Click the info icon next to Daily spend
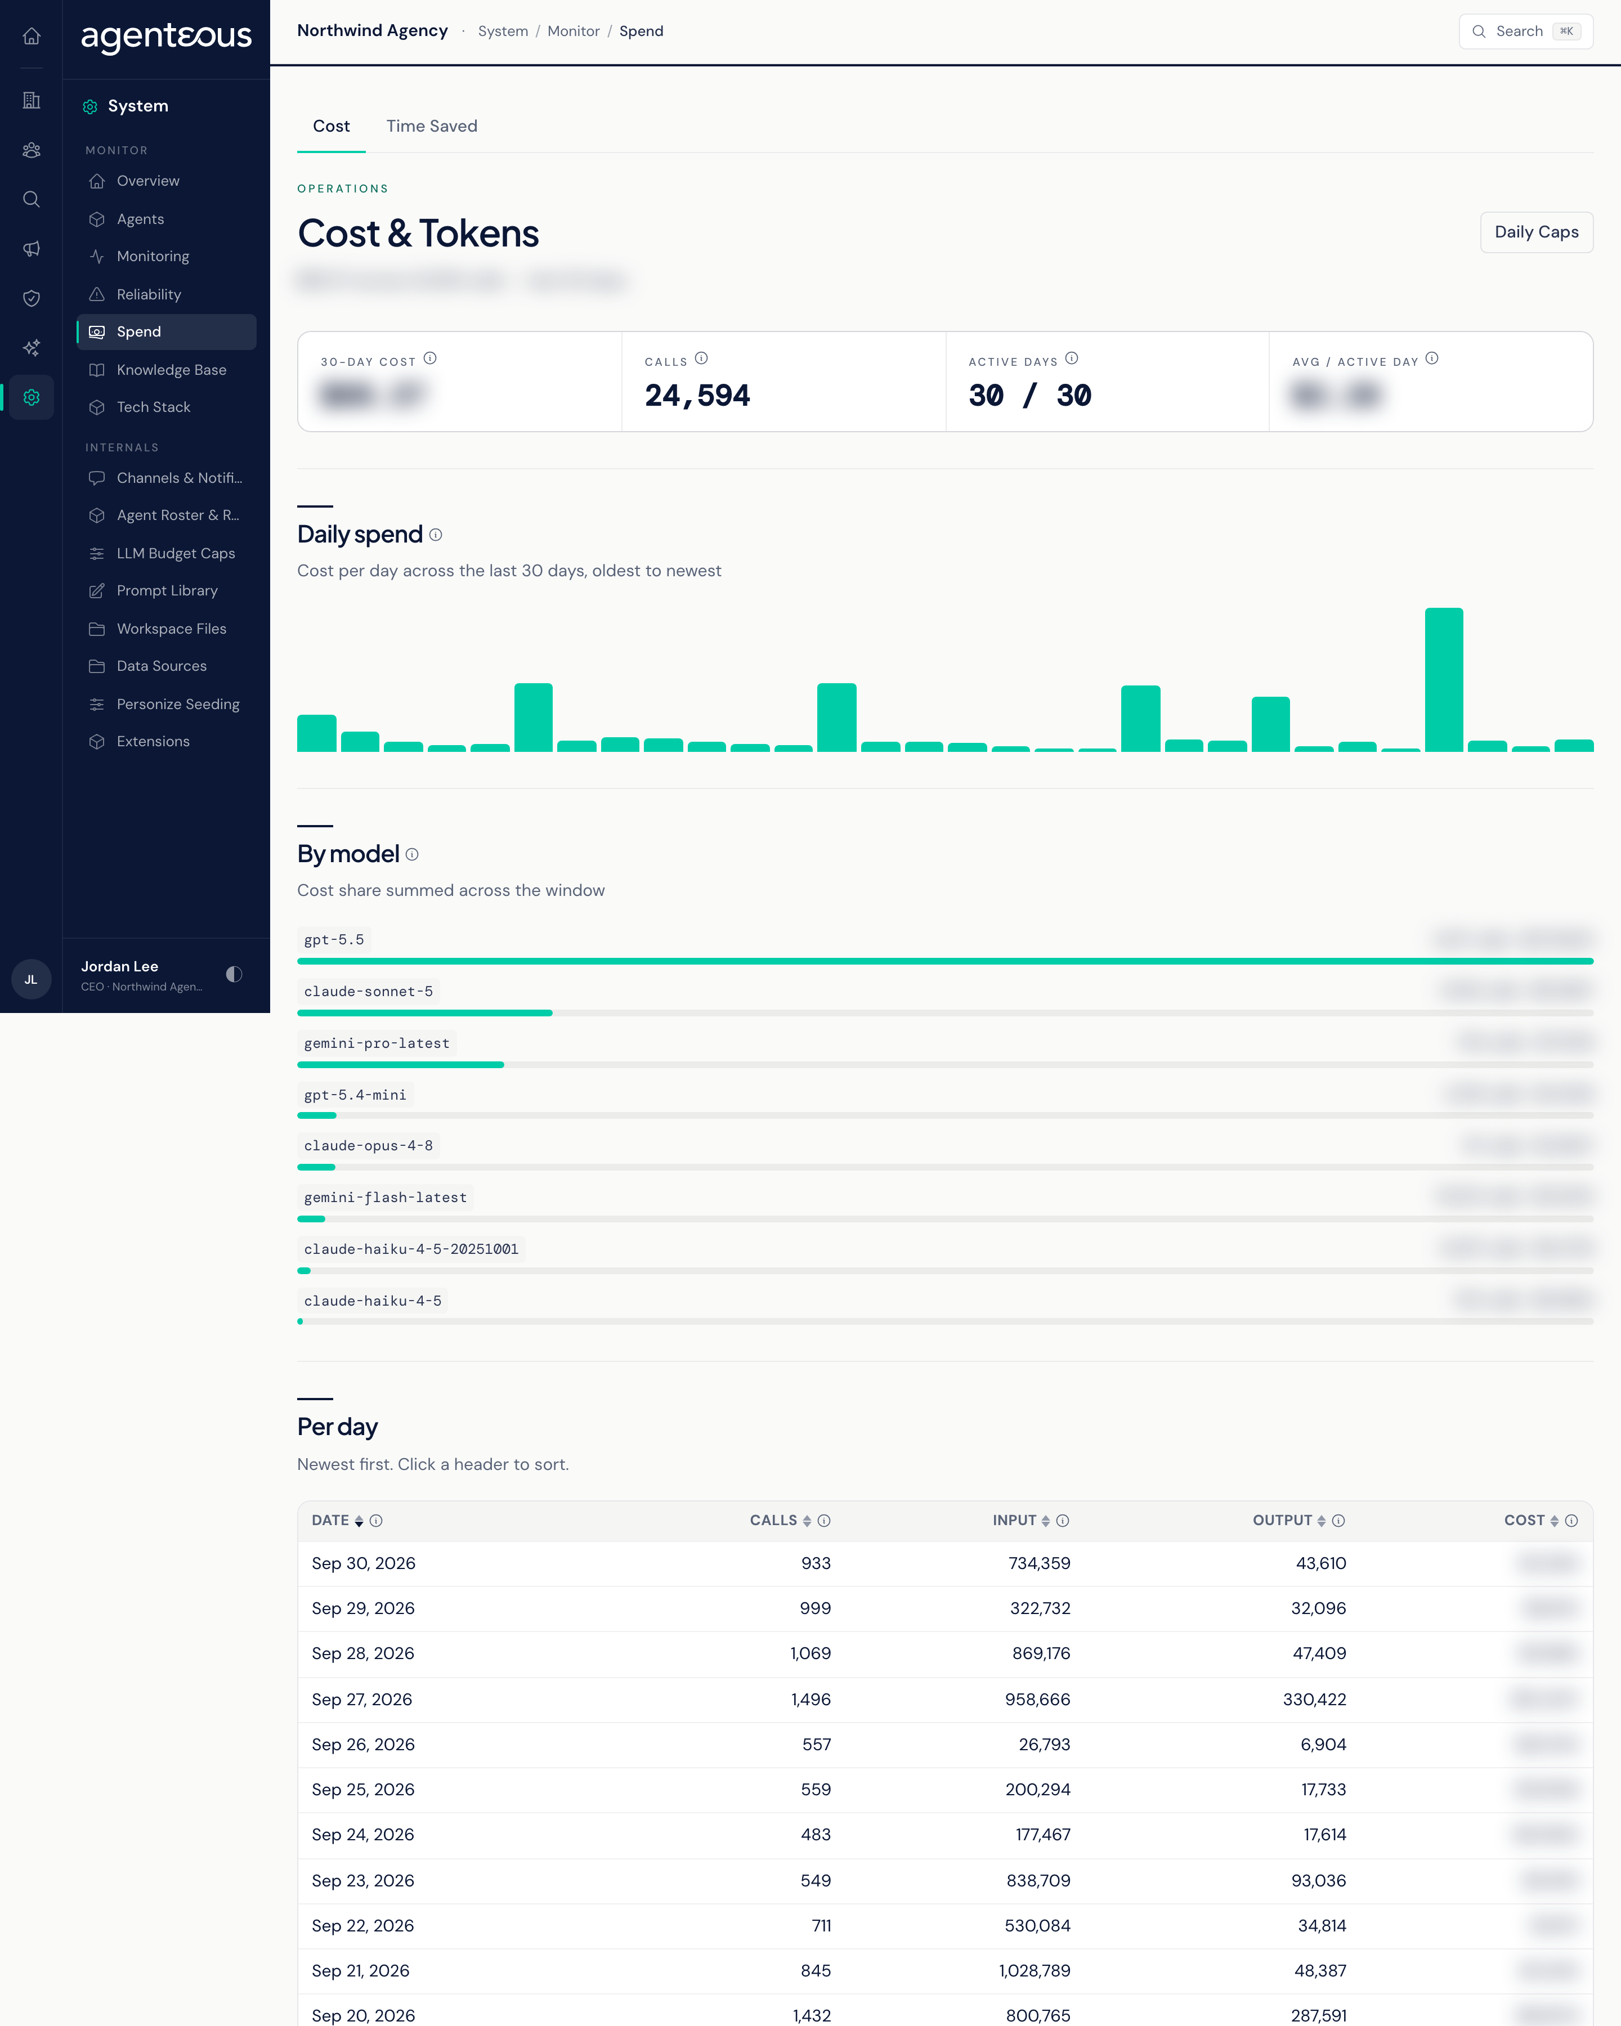Screen dimensions: 1621x2026 [x=436, y=535]
